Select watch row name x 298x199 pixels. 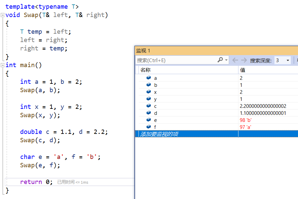coord(156,92)
